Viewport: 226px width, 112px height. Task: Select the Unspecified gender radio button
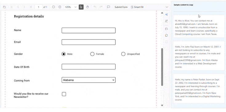tap(123, 54)
